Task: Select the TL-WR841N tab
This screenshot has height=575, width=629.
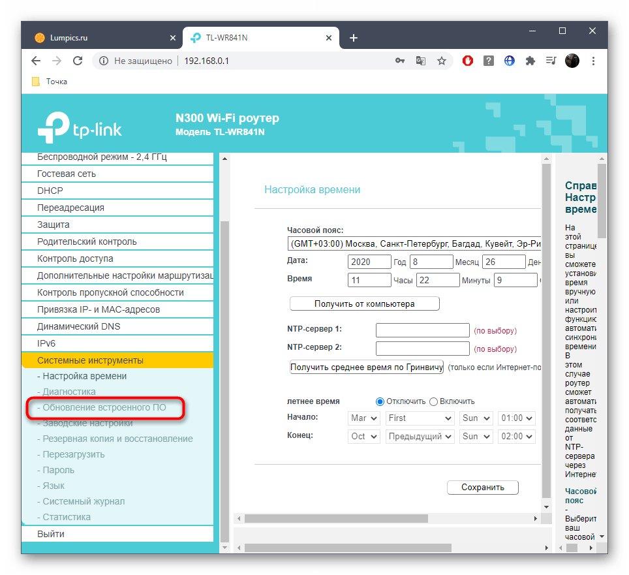Action: (x=261, y=38)
